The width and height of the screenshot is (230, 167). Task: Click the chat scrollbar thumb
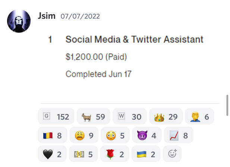pos(227,105)
